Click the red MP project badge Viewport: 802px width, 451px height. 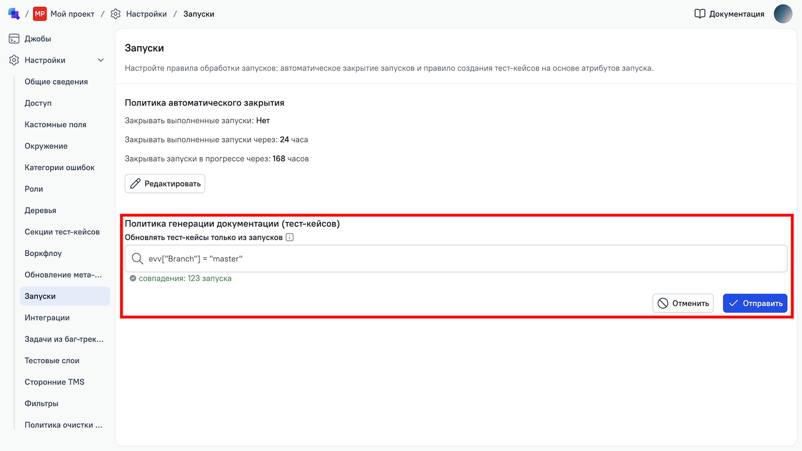coord(40,14)
